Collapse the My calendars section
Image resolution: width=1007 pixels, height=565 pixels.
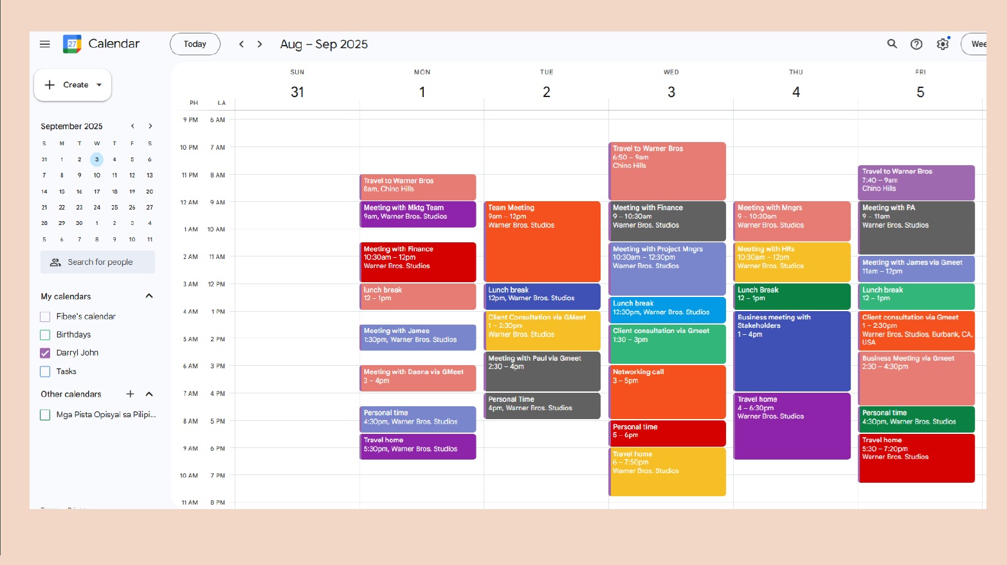coord(149,296)
